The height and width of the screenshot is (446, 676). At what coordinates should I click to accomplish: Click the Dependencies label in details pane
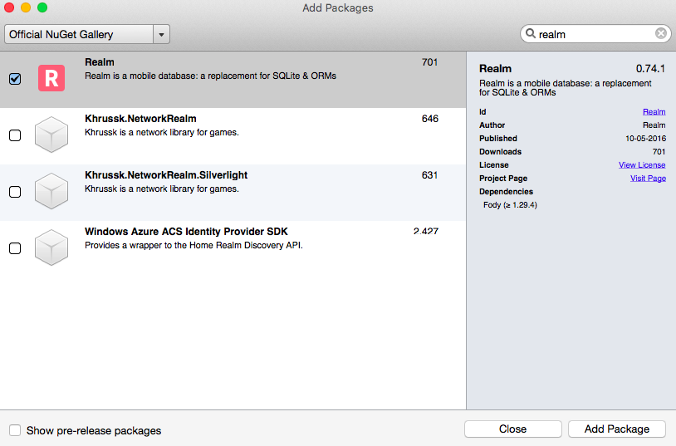(x=506, y=192)
